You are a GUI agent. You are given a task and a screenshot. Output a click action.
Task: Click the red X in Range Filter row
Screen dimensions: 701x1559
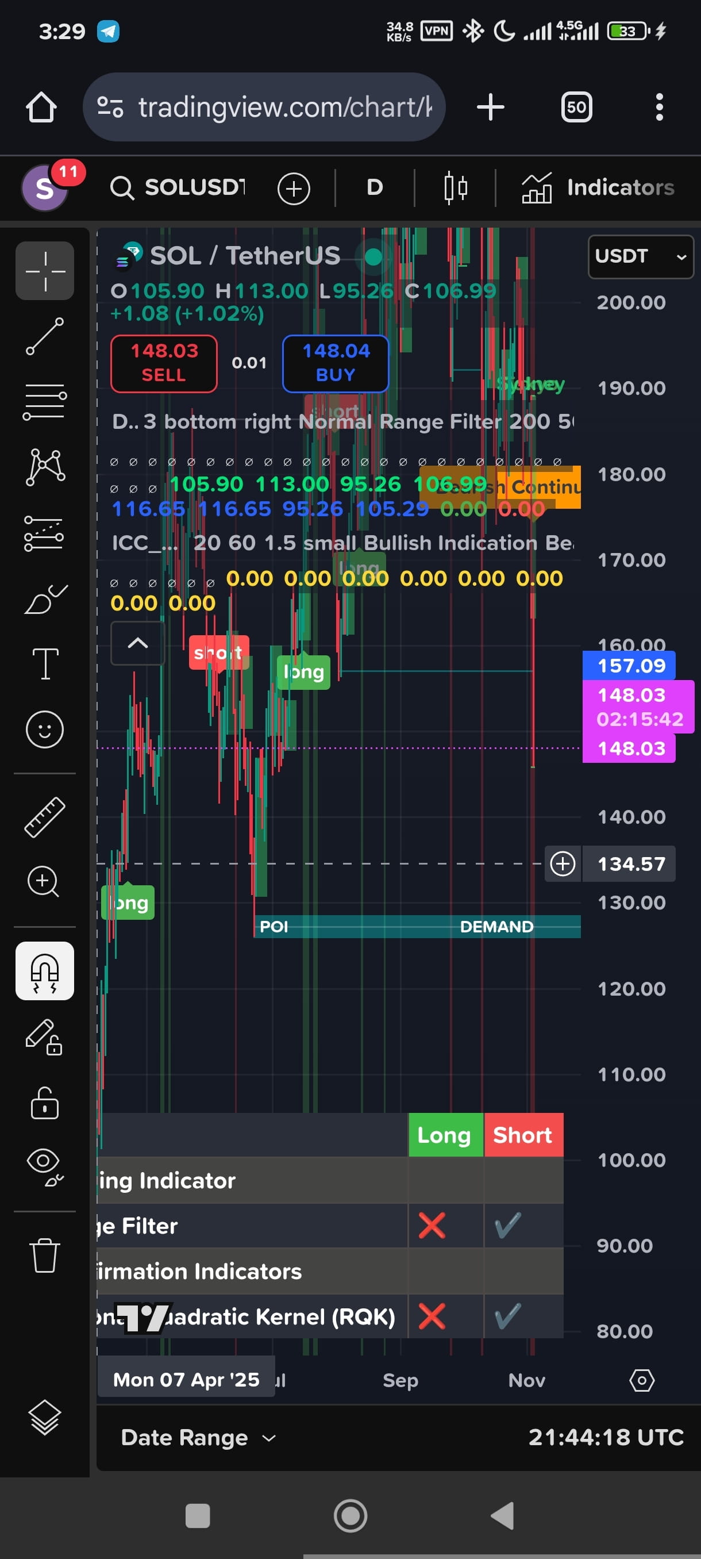[432, 1226]
